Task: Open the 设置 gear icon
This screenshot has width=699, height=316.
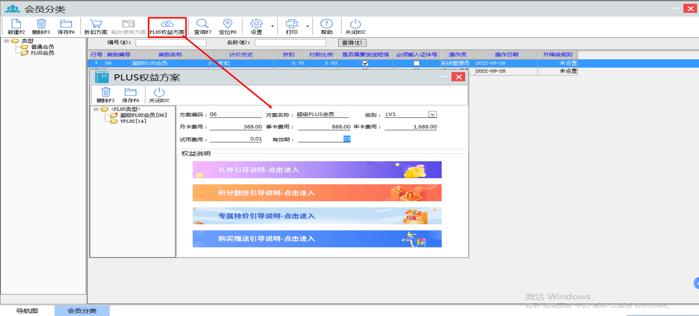Action: point(256,25)
